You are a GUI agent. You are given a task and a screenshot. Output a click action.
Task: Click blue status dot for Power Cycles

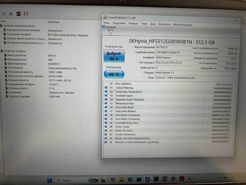point(106,127)
